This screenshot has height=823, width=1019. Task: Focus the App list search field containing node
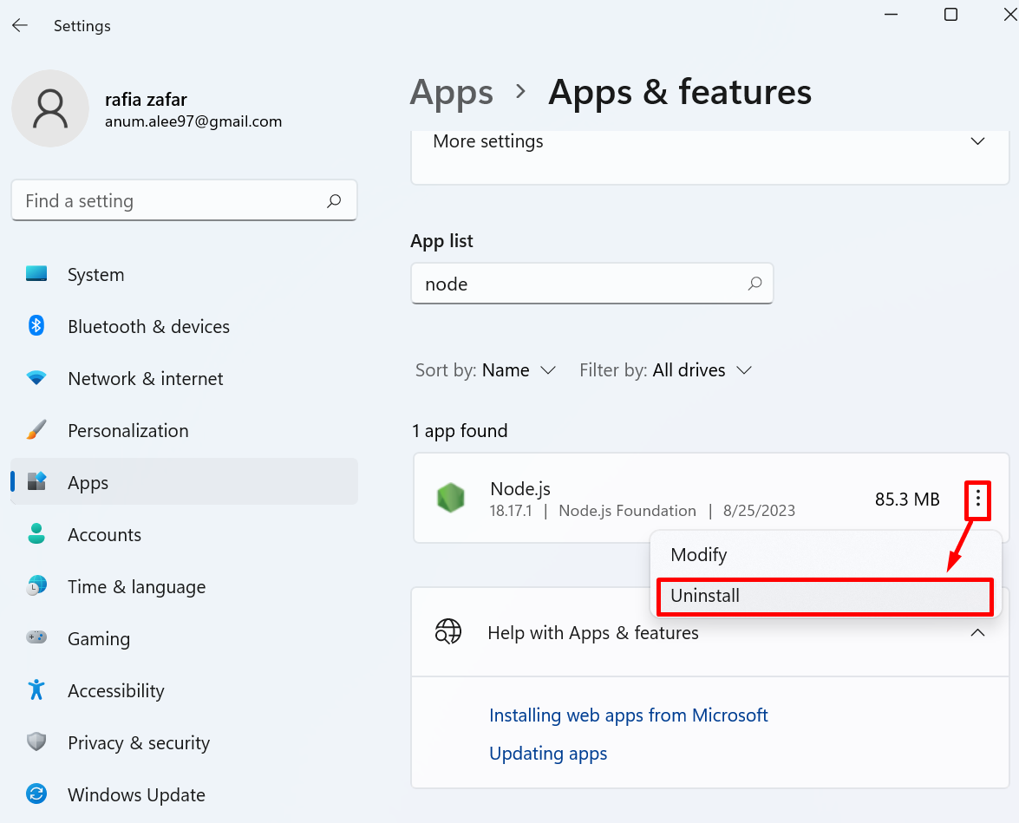592,284
